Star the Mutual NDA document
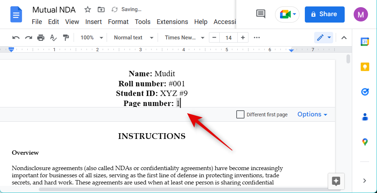 click(x=88, y=10)
